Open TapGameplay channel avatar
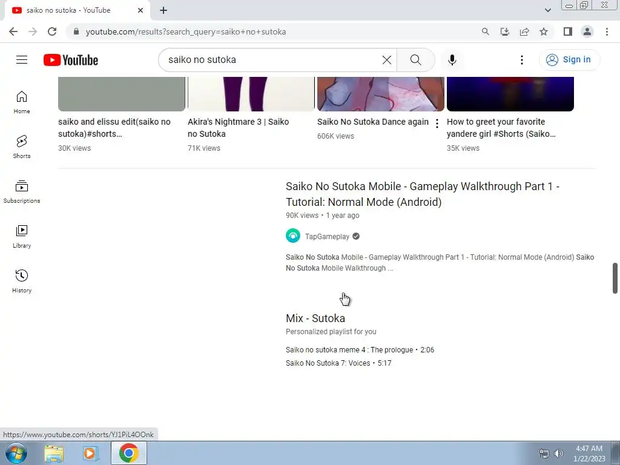Viewport: 620px width, 465px height. click(x=293, y=236)
